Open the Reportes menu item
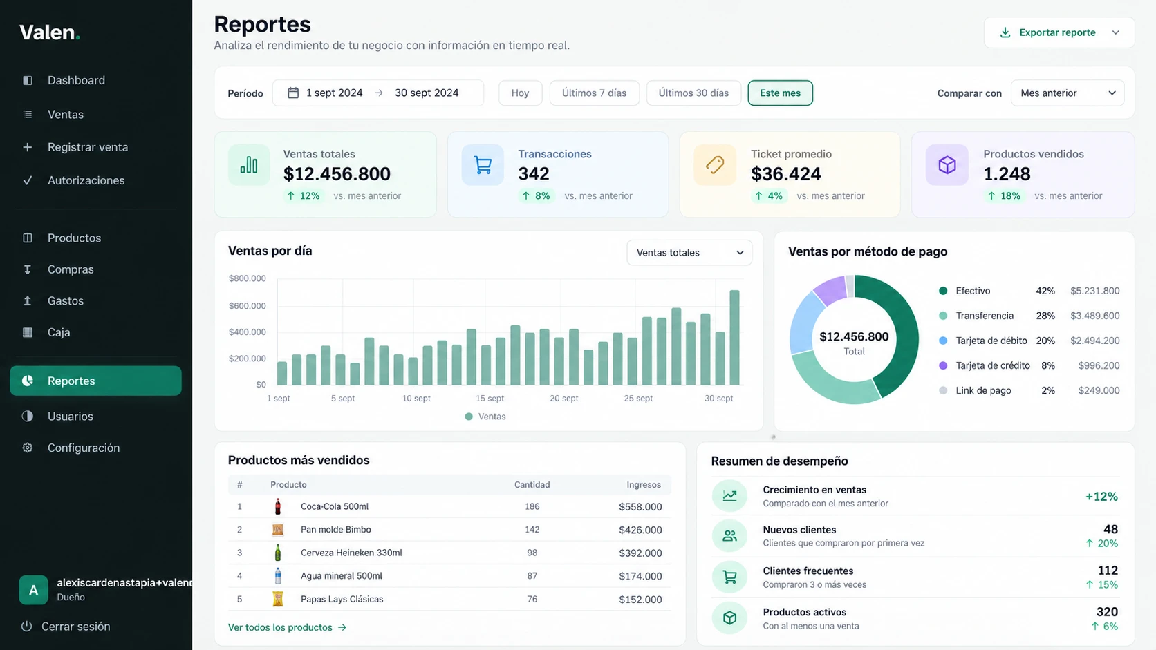Viewport: 1156px width, 650px height. pos(95,381)
